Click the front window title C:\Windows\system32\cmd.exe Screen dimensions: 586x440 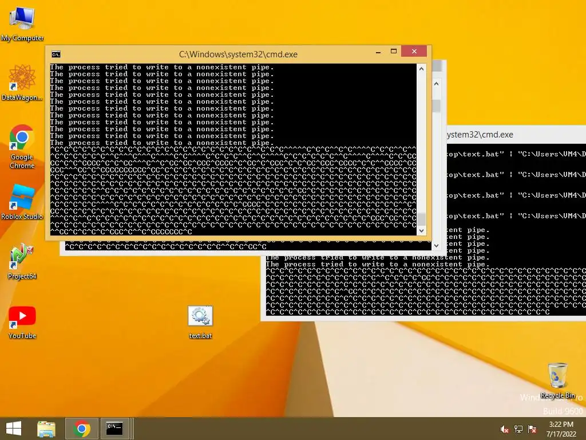238,54
